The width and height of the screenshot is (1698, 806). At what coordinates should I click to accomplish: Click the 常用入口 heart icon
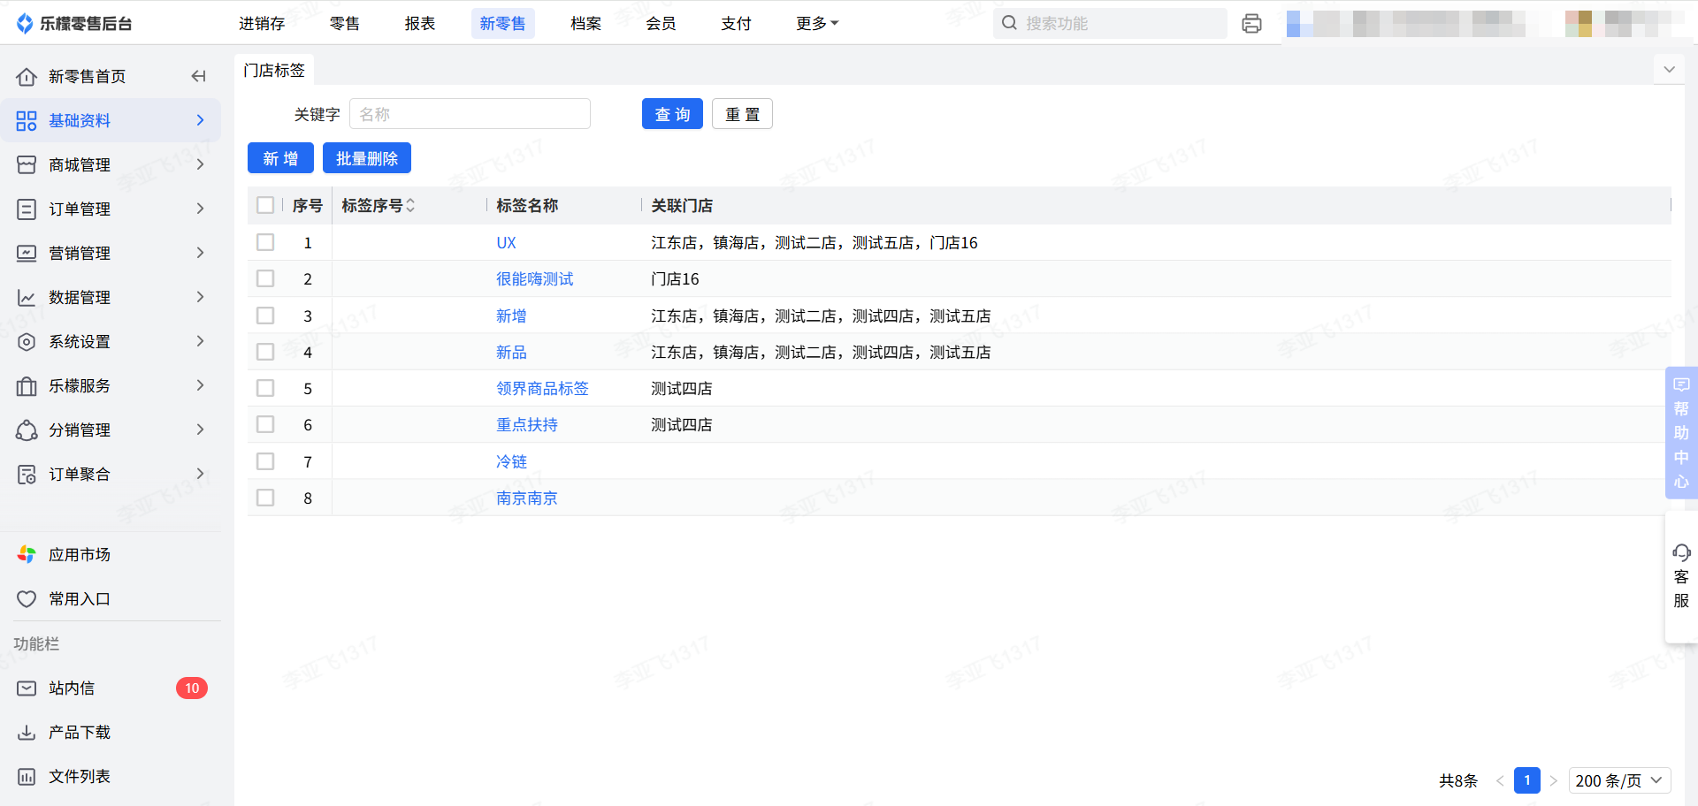click(x=27, y=599)
